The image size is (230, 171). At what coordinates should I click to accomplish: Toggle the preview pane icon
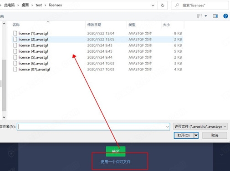pos(215,16)
